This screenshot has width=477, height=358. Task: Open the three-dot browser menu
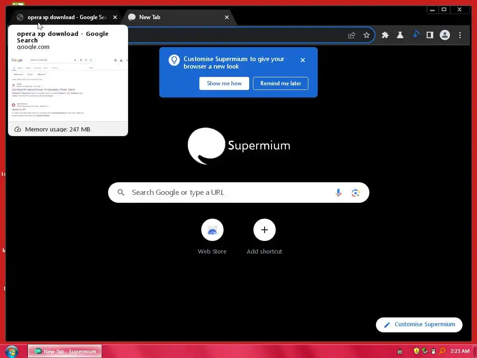click(x=460, y=35)
